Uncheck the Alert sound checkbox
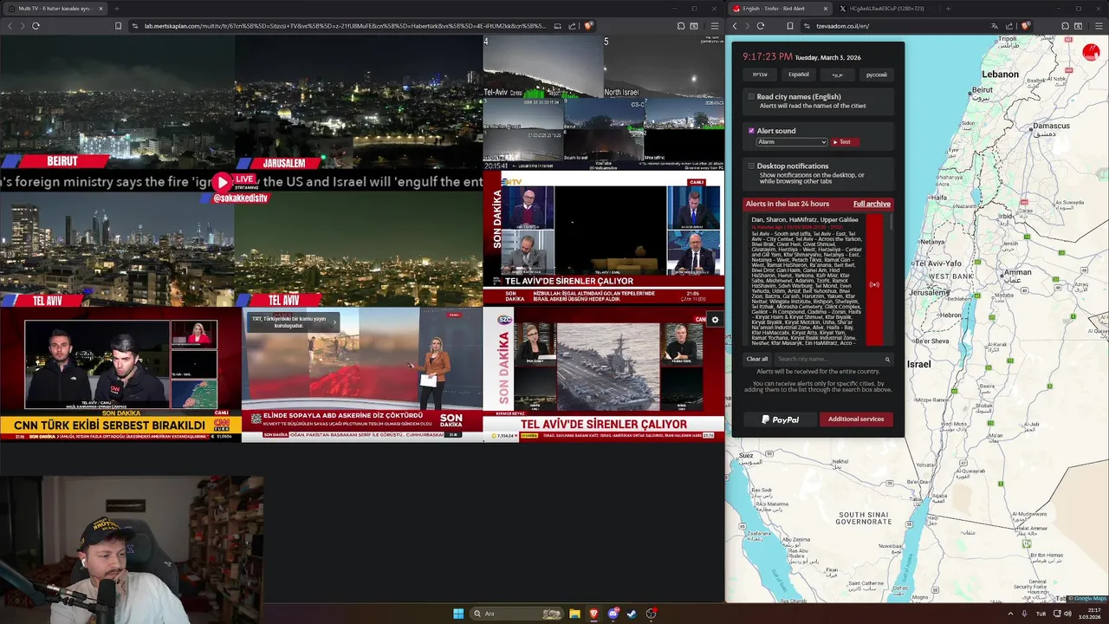1109x624 pixels. pos(751,131)
